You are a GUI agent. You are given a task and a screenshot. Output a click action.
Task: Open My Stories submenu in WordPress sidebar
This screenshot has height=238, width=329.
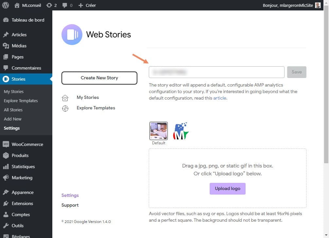[14, 91]
